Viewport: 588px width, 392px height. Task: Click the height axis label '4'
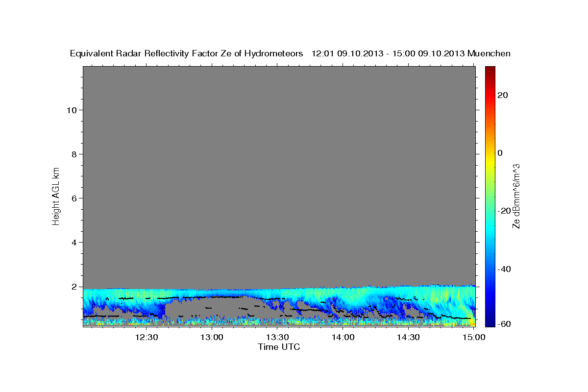coord(73,243)
